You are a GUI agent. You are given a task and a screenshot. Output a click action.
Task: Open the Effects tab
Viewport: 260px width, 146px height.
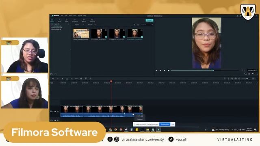coord(84,21)
